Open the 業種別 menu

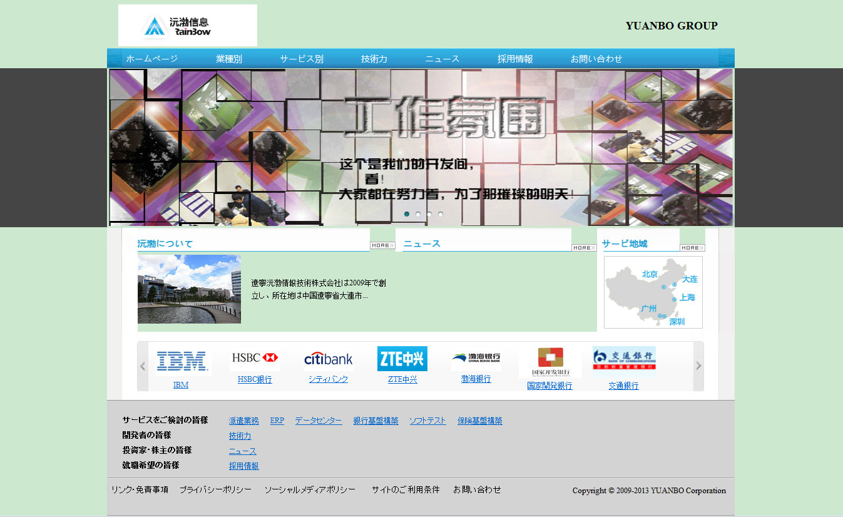(x=229, y=59)
